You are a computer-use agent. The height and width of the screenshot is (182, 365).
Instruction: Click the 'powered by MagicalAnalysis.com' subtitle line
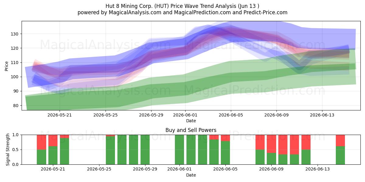coord(182,12)
